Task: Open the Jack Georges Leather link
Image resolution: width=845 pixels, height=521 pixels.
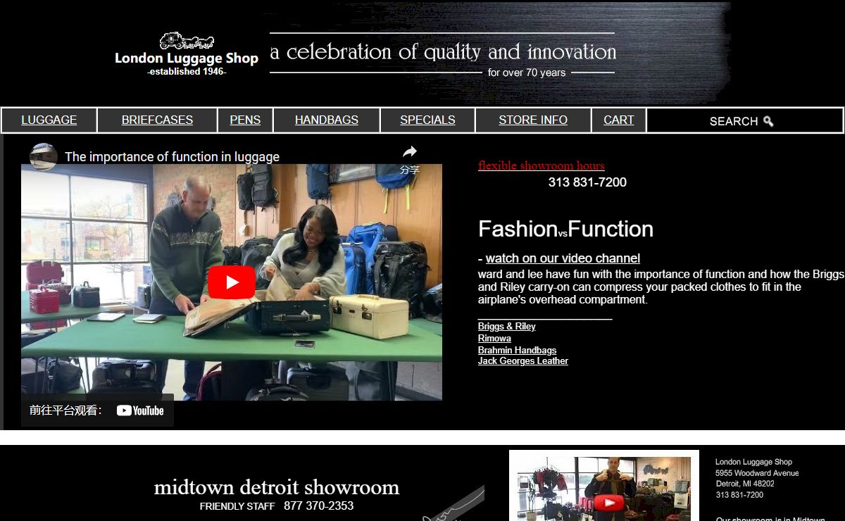Action: [523, 361]
